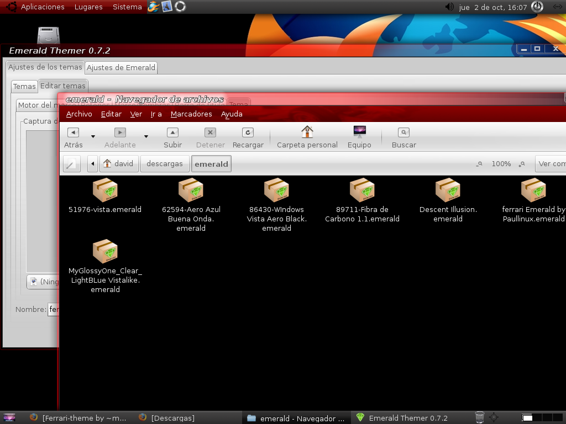Select the david home path button

point(119,163)
